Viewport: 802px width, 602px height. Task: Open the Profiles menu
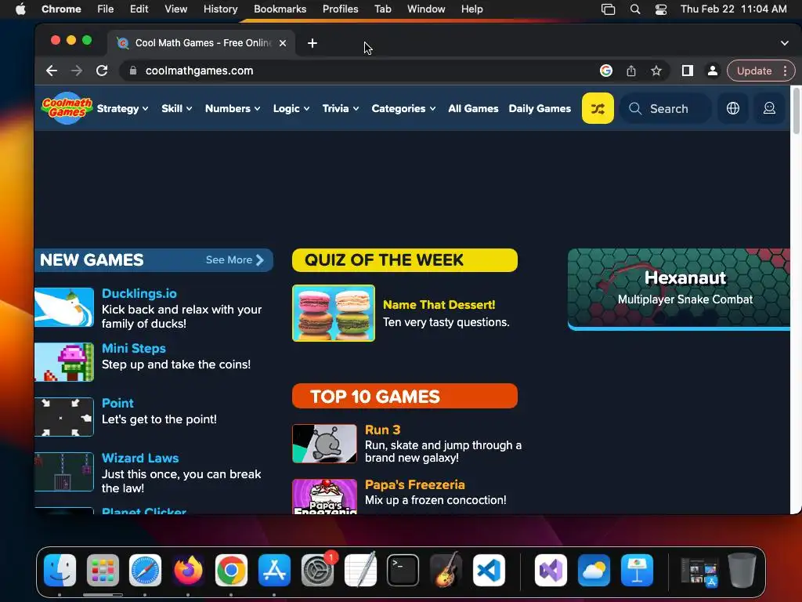click(x=340, y=9)
